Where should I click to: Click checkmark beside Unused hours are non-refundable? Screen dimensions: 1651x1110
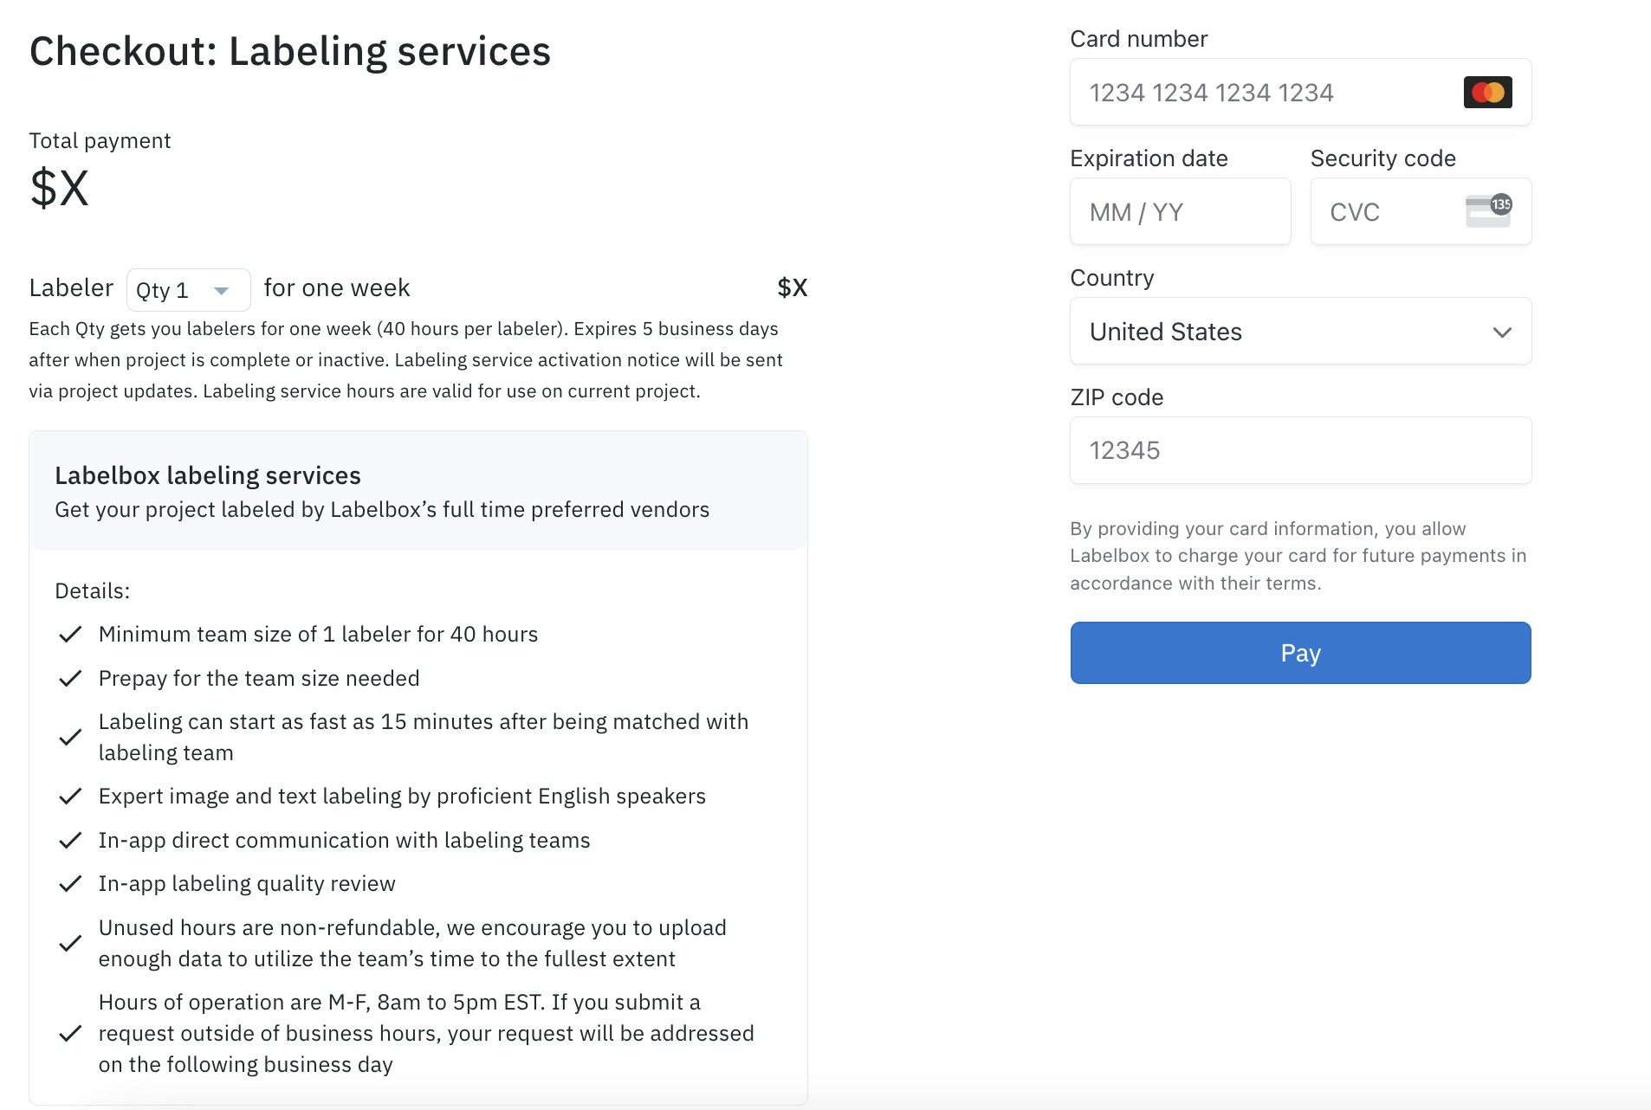[x=70, y=944]
